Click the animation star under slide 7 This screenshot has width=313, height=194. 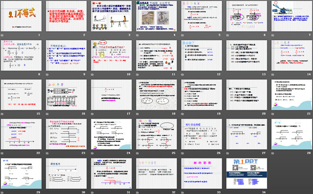point(273,35)
